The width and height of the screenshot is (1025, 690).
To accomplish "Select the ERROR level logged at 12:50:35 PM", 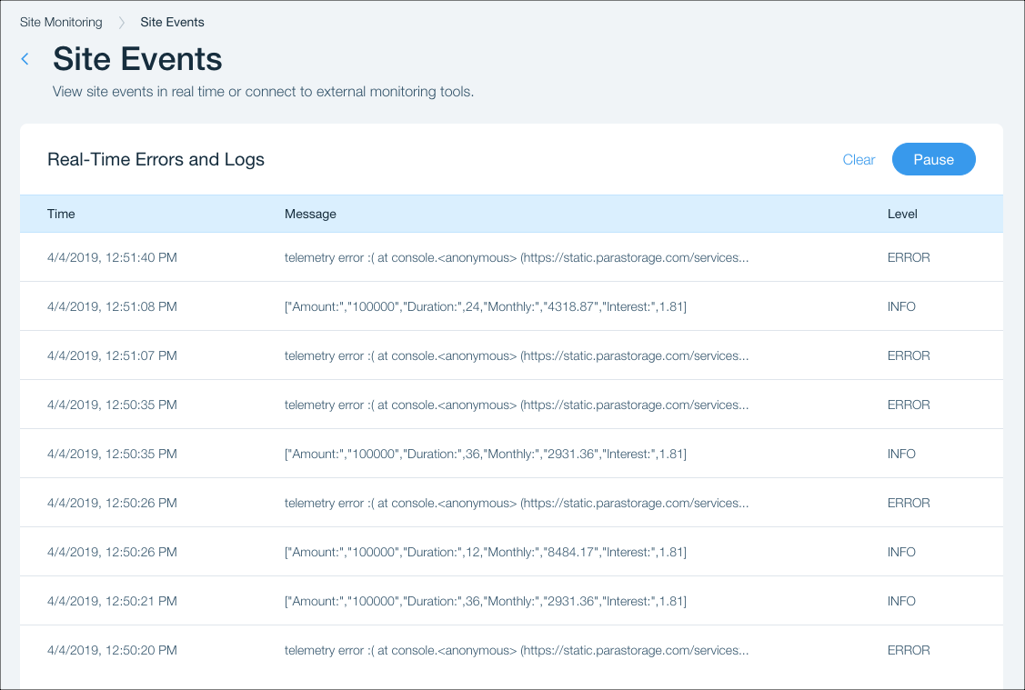I will point(909,405).
